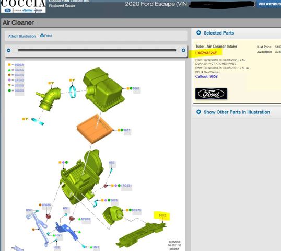
Task: Select the dark blue mounting bracket
Action: [x=67, y=231]
